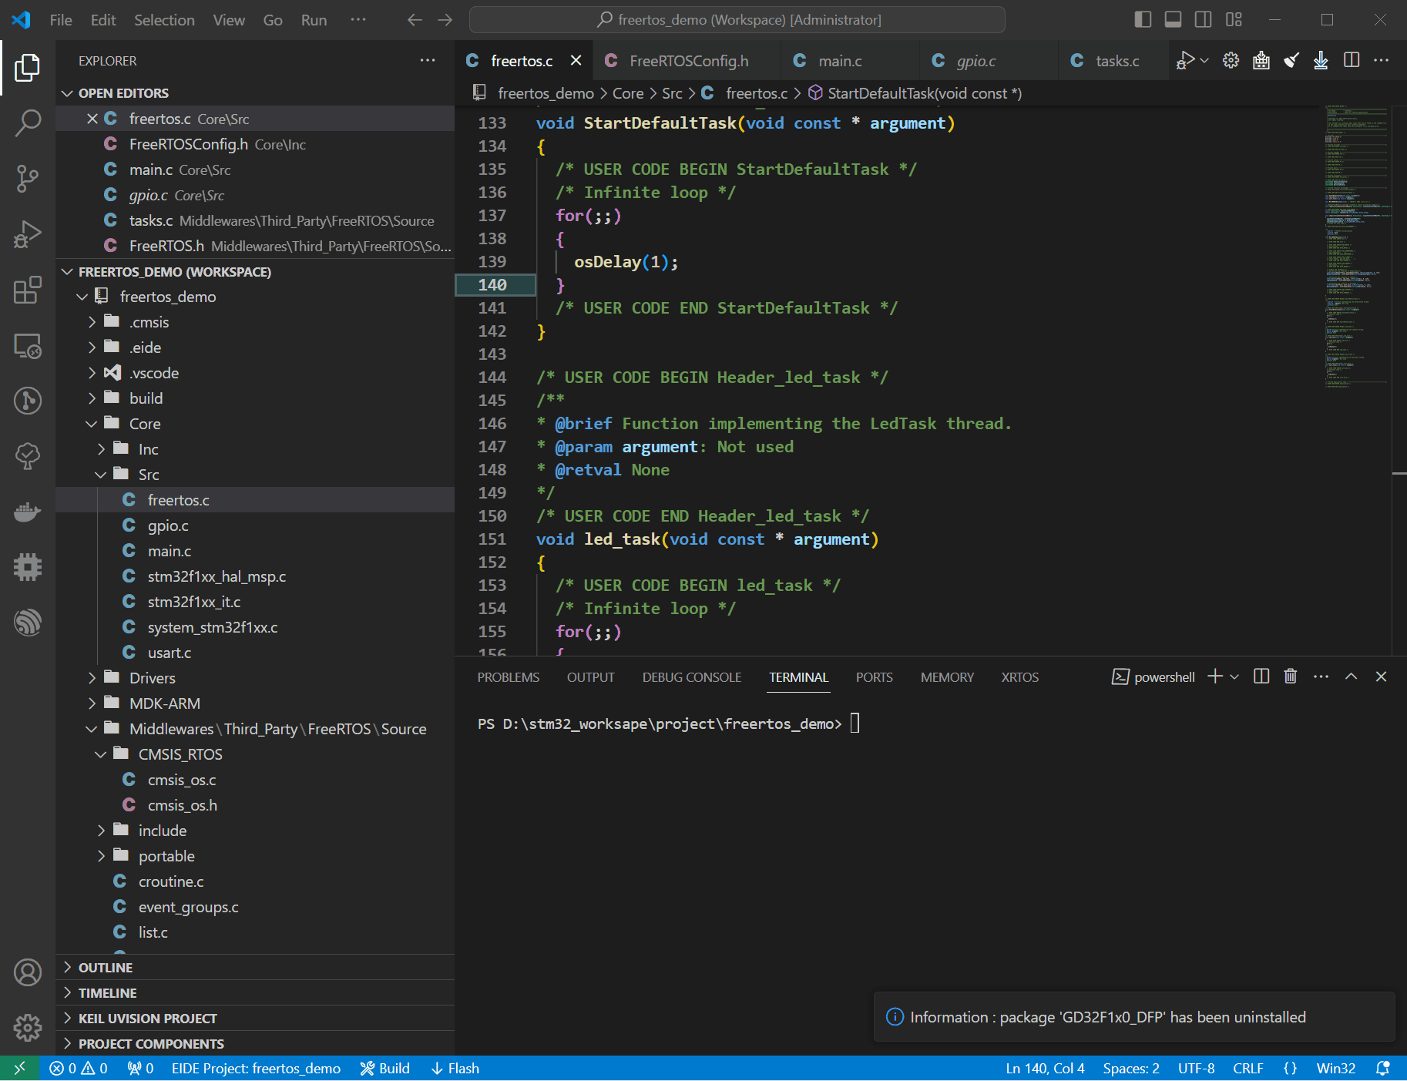Image resolution: width=1407 pixels, height=1081 pixels.
Task: Open Explorer views ellipsis menu
Action: (x=428, y=60)
